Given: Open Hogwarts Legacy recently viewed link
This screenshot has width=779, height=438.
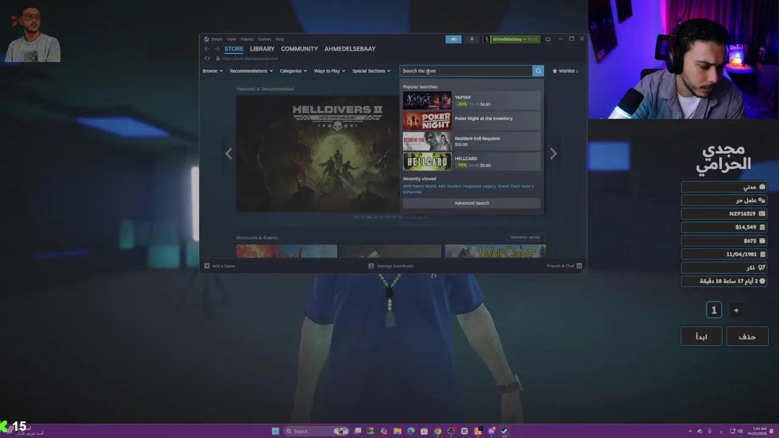Looking at the screenshot, I should pos(479,186).
